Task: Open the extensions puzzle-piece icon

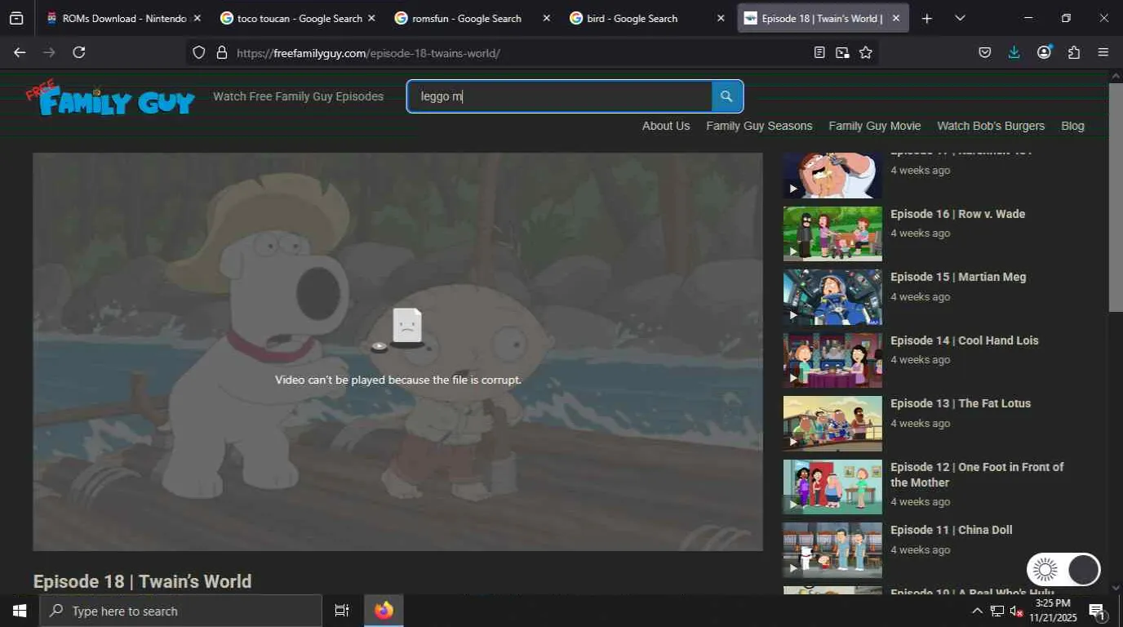Action: pyautogui.click(x=1074, y=52)
